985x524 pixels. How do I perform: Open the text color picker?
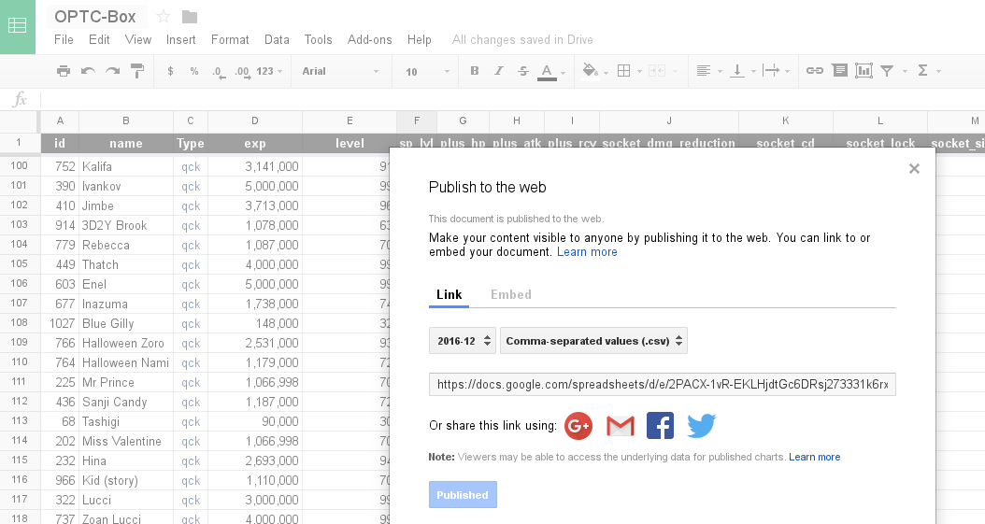(548, 71)
